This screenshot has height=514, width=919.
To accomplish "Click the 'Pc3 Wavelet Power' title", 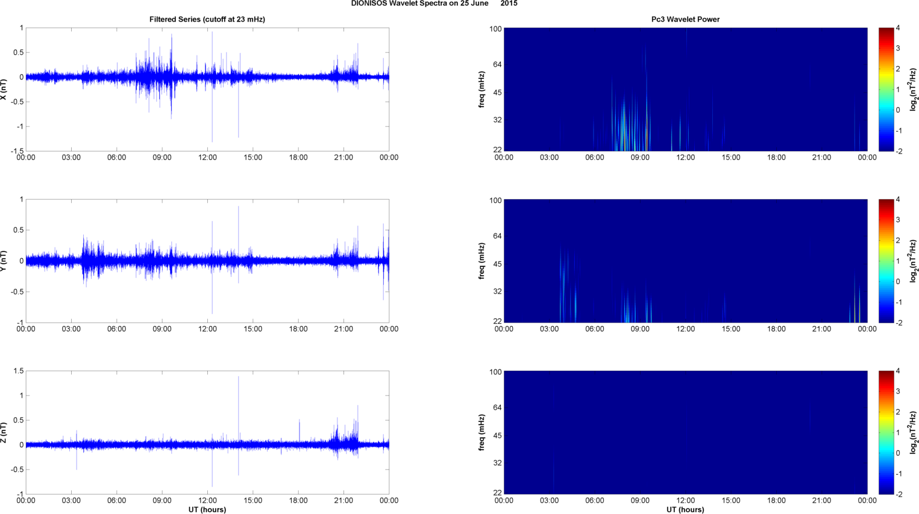I will click(x=685, y=19).
